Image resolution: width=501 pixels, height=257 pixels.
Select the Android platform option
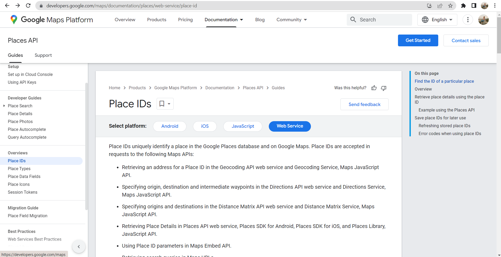(170, 126)
